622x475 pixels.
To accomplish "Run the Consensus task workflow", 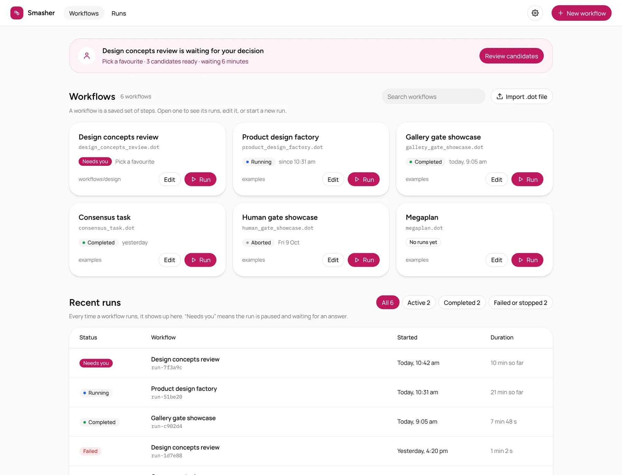I will [x=200, y=260].
